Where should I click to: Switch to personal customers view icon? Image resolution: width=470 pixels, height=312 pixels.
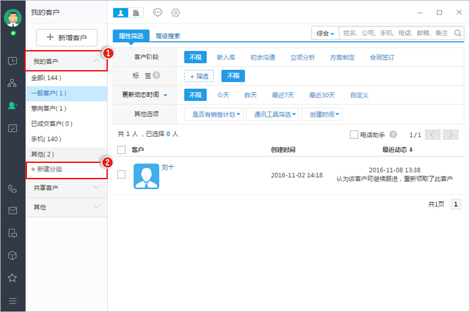tap(120, 13)
